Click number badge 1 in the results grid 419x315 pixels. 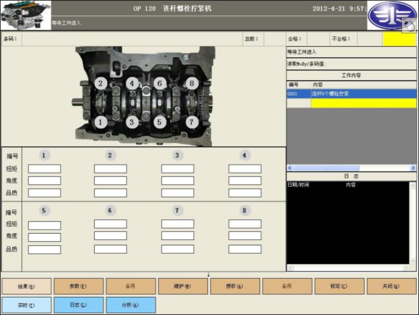(x=44, y=155)
